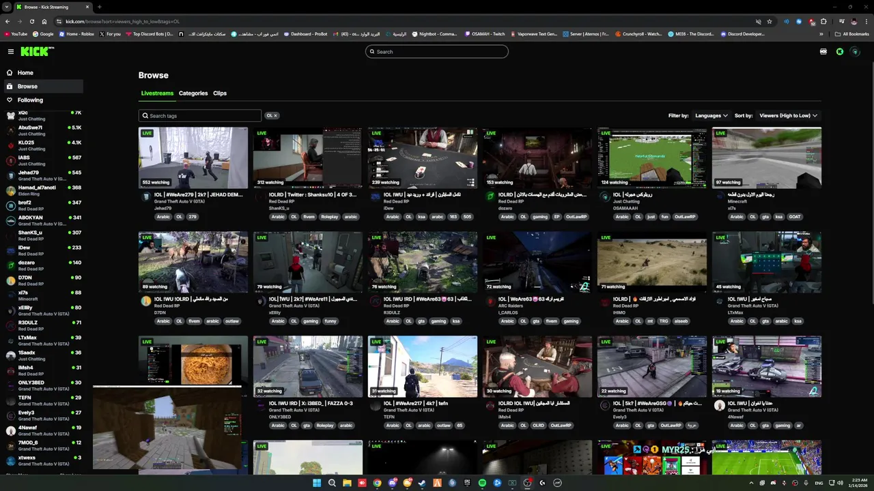
Task: Open the stream thumbnail with 124 watching
Action: point(652,158)
